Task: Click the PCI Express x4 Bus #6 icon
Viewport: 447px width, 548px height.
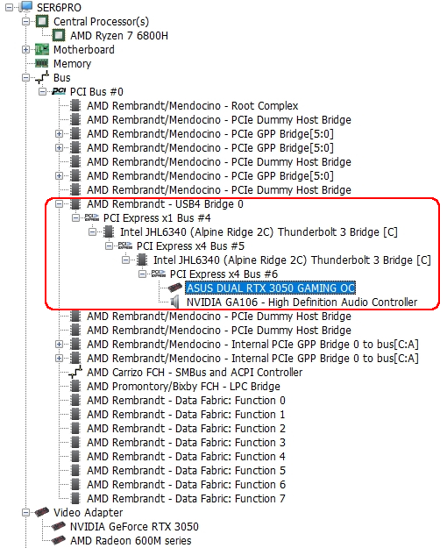Action: pos(159,274)
